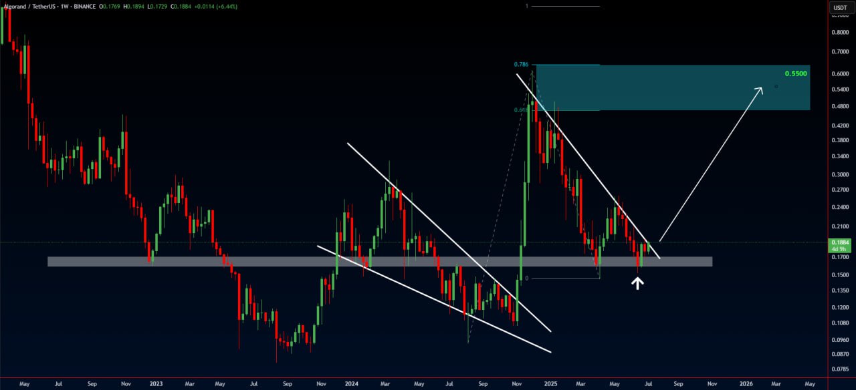Select the 0.786 Fibonacci level label

pos(521,65)
